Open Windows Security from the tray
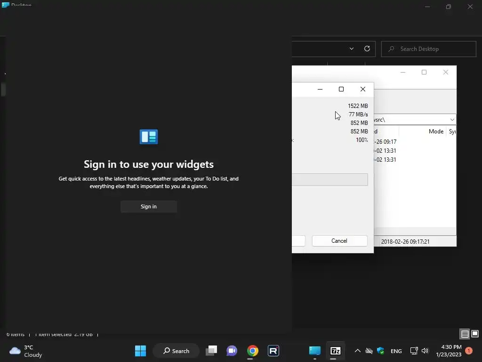482x362 pixels. 380,351
